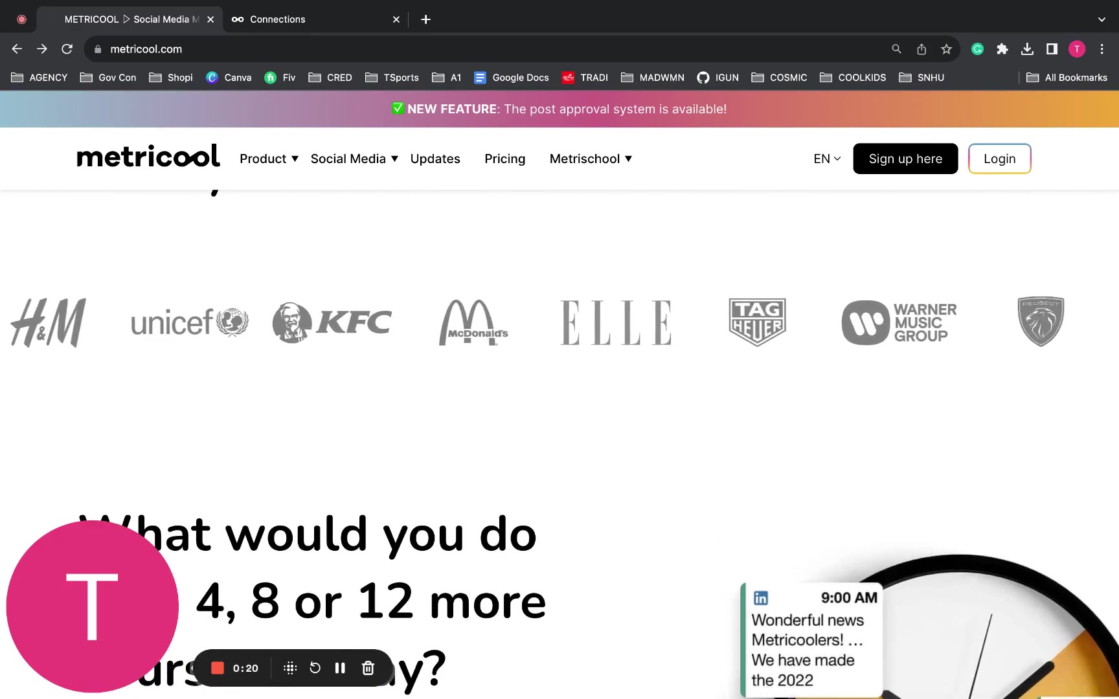
Task: Open the Shopi bookmarks folder
Action: point(171,78)
